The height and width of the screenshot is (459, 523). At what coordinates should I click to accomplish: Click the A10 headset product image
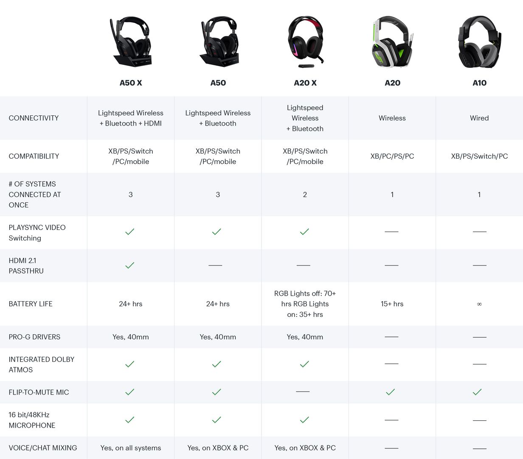(x=479, y=42)
